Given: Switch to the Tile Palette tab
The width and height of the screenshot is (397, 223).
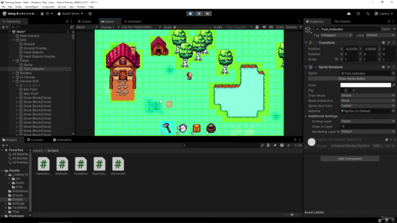Looking at the screenshot, I should coord(342,22).
